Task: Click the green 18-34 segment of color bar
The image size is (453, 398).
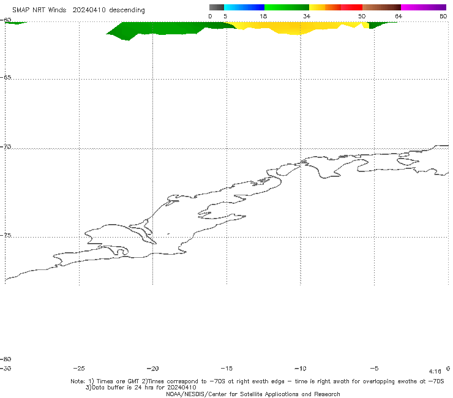Action: (x=286, y=7)
